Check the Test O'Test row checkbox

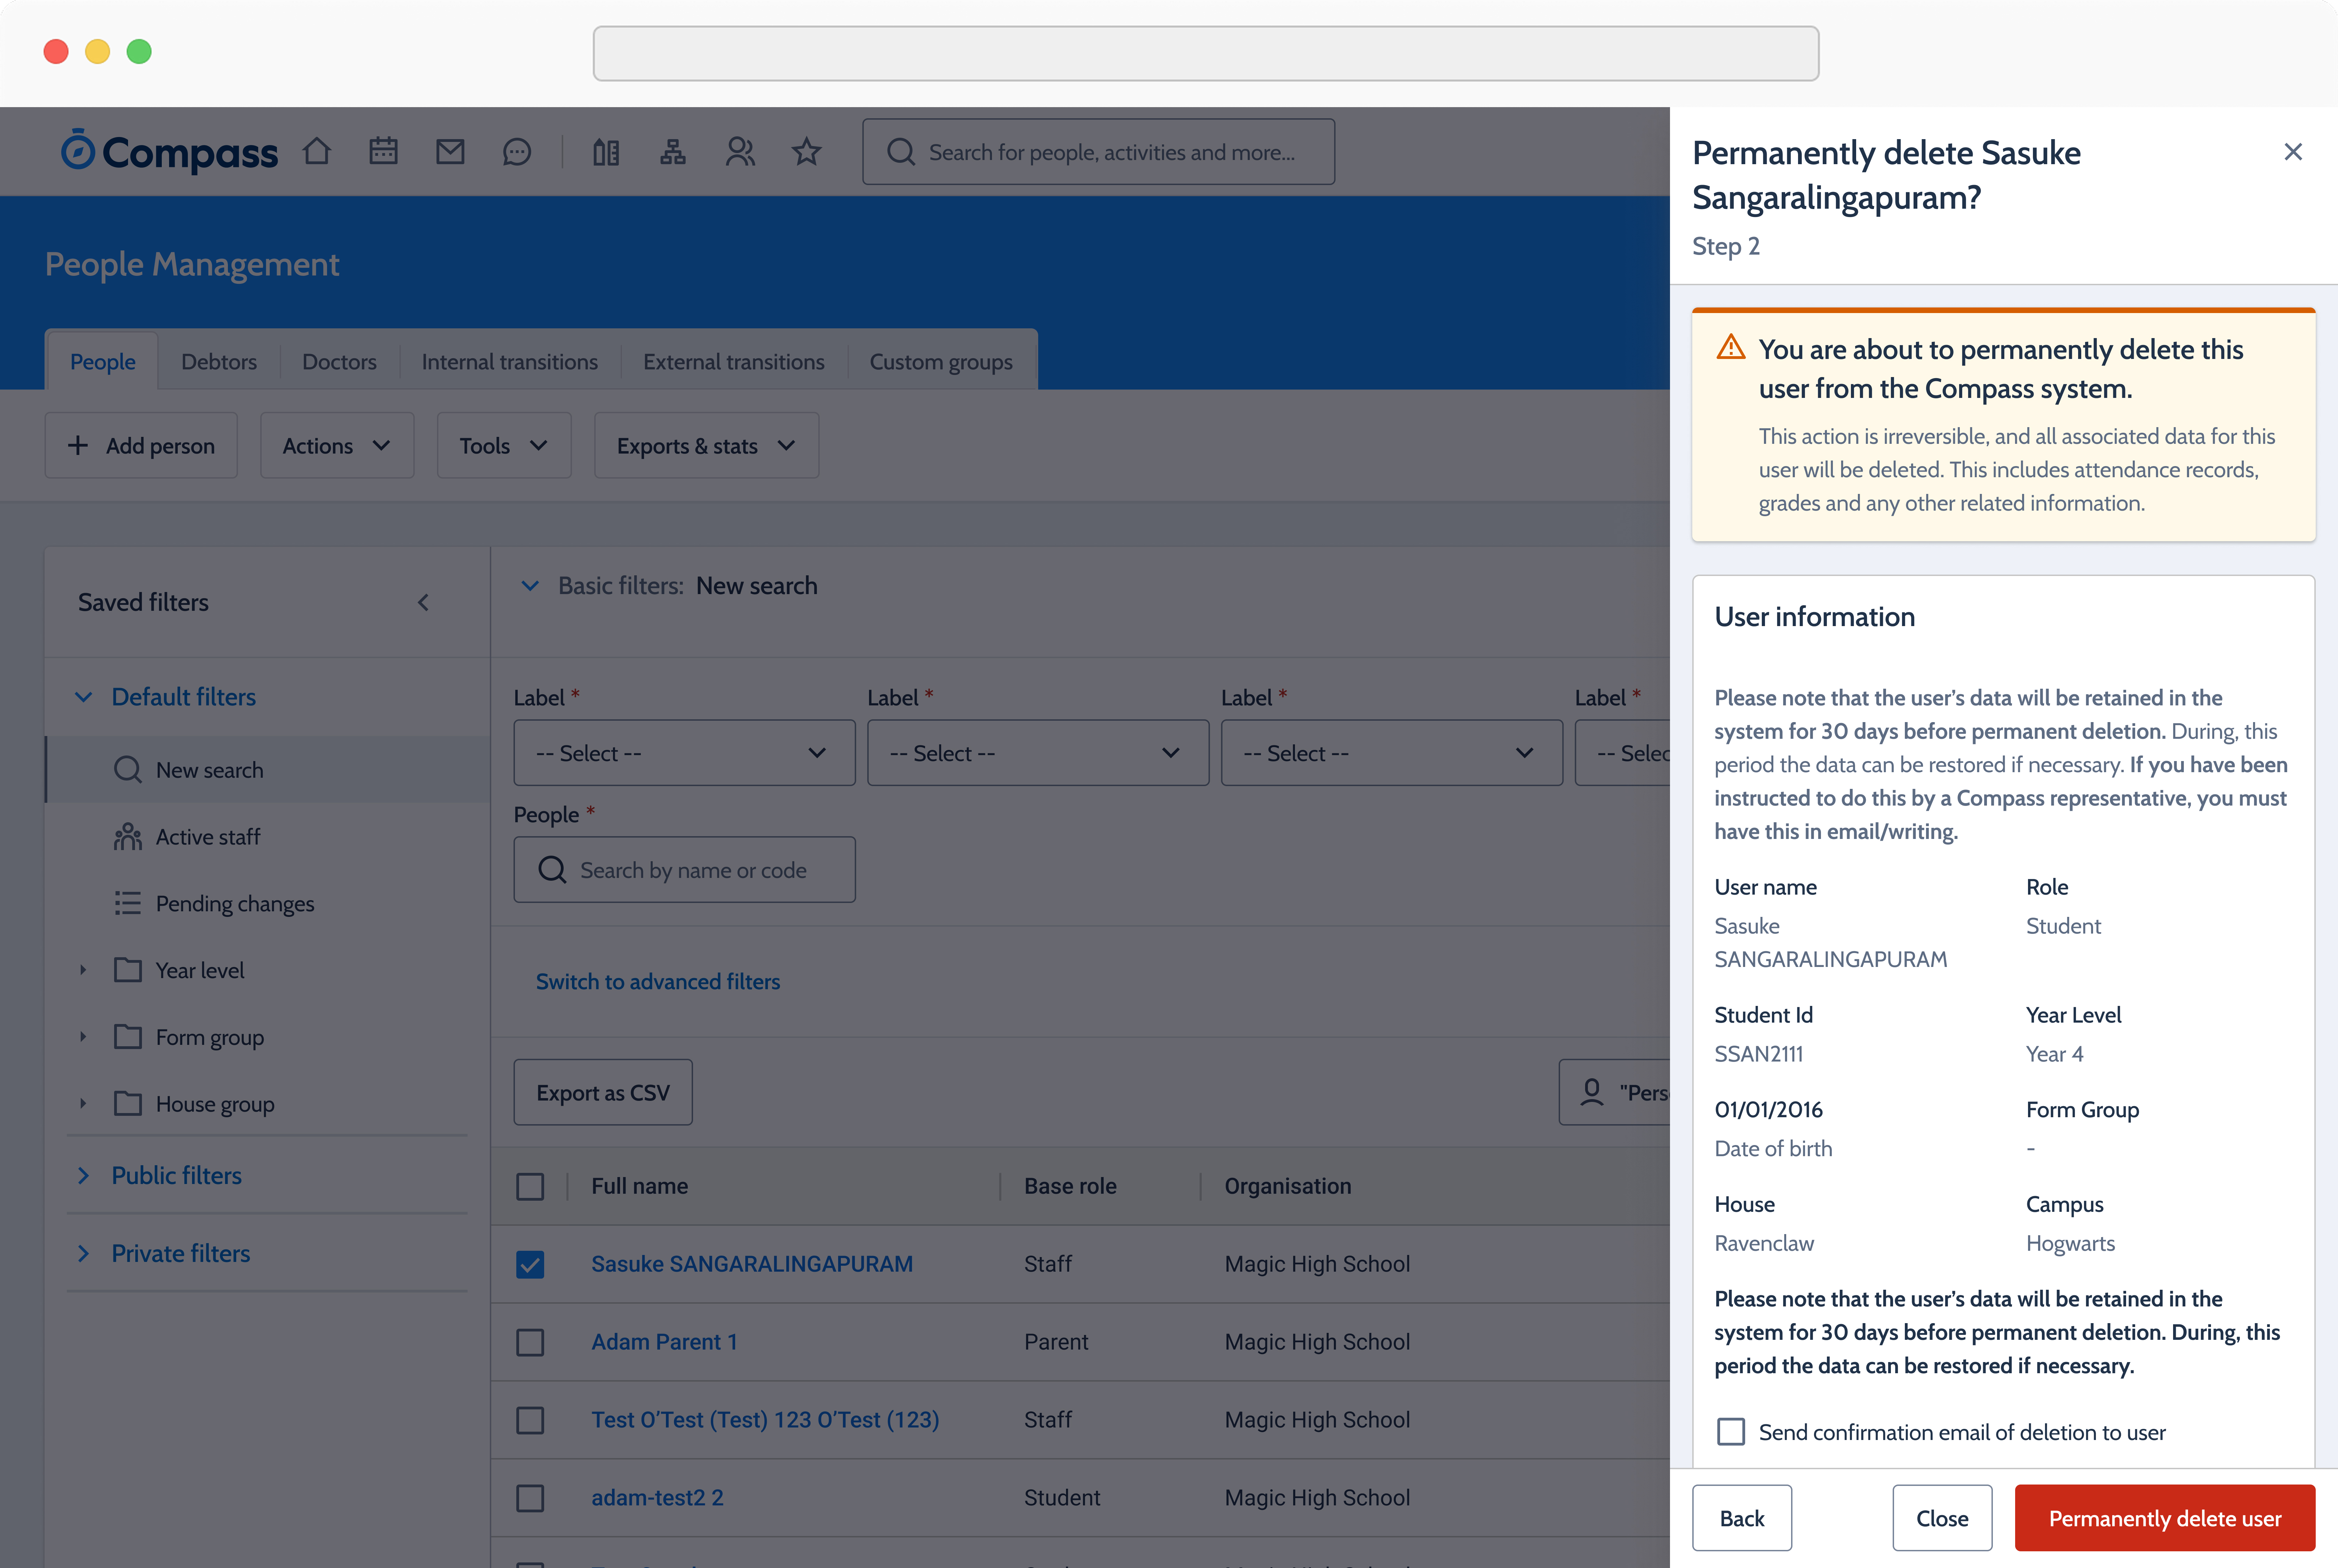[530, 1420]
